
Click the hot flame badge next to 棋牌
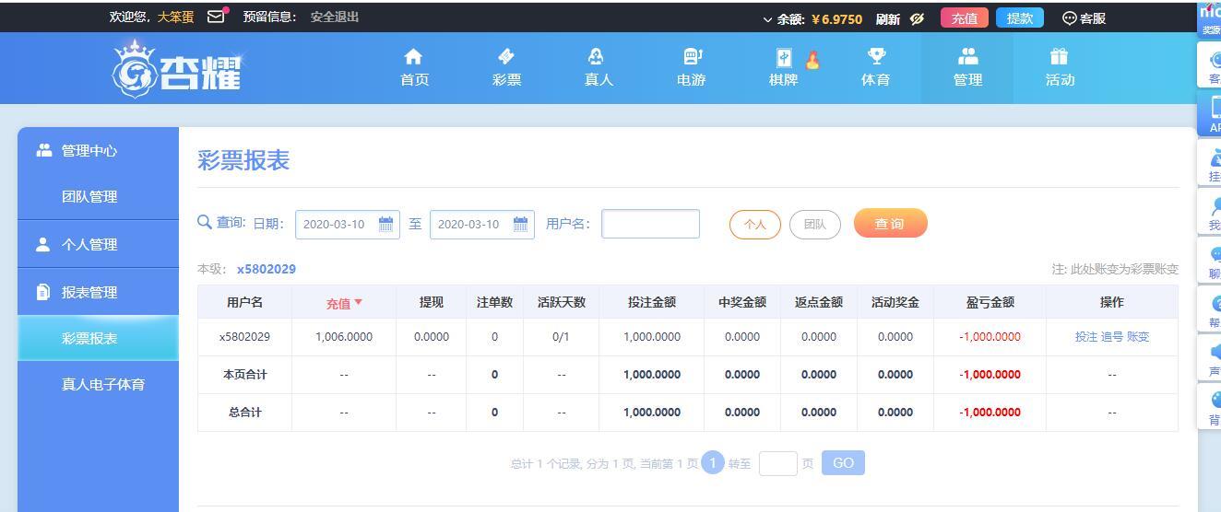(812, 60)
